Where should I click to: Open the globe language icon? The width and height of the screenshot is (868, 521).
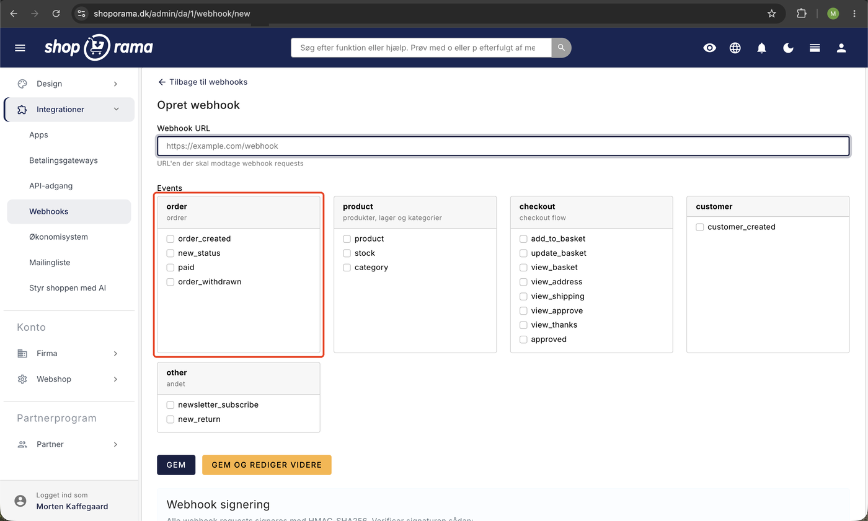[735, 48]
